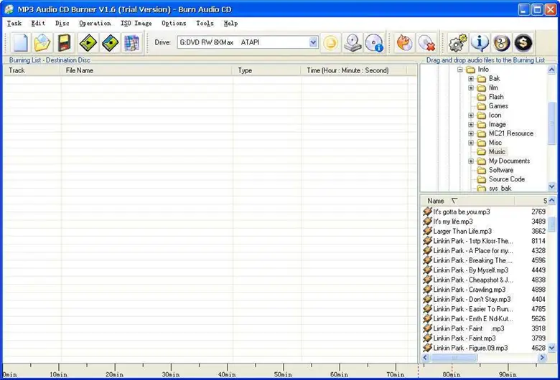
Task: Click the File Name column header
Action: pyautogui.click(x=79, y=70)
